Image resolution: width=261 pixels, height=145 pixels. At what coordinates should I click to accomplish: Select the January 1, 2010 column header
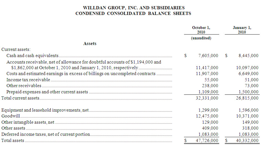[x=242, y=30]
